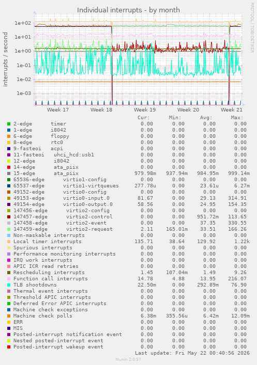
Task: Click the green 2-edge timer color swatch
Action: (9, 124)
